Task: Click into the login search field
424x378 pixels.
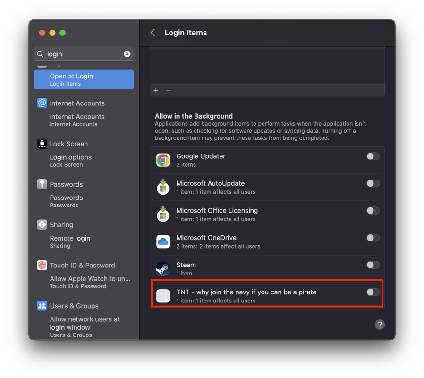Action: [84, 54]
